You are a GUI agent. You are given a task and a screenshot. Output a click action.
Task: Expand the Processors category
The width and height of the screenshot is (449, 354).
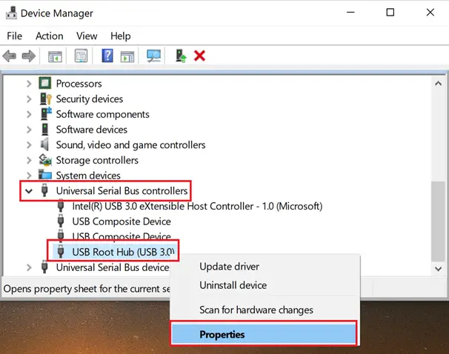coord(29,84)
